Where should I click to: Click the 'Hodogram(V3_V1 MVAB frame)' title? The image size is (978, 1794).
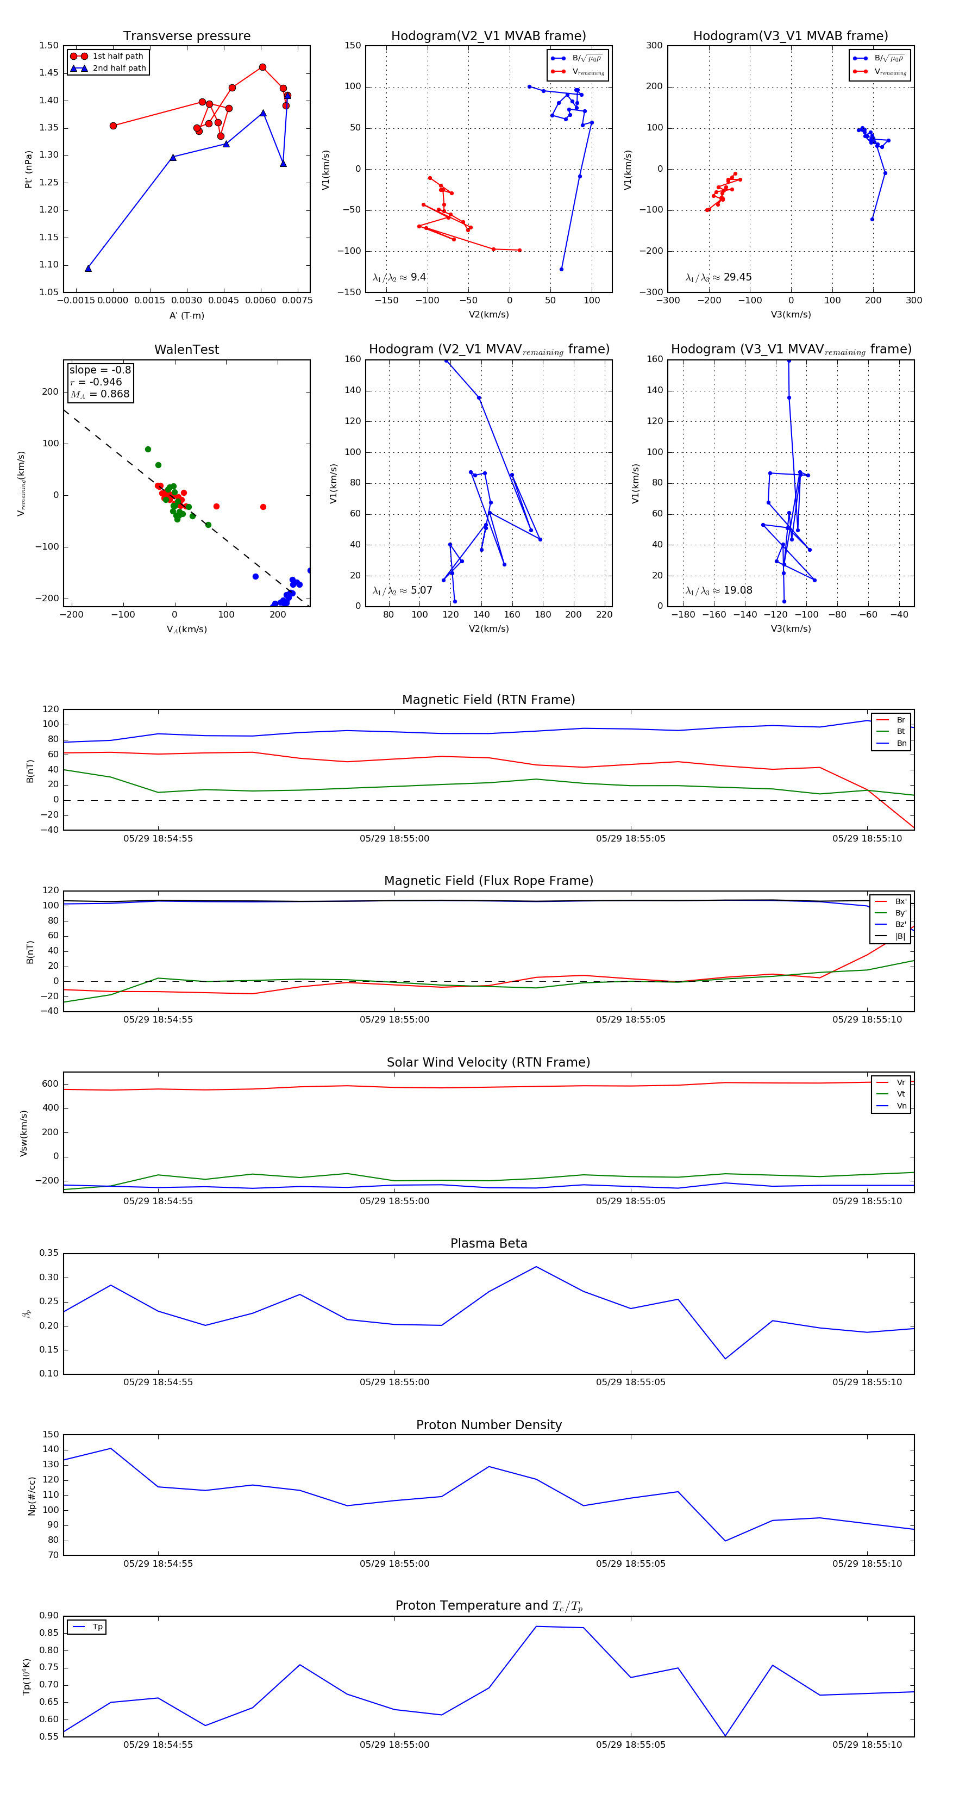(791, 36)
